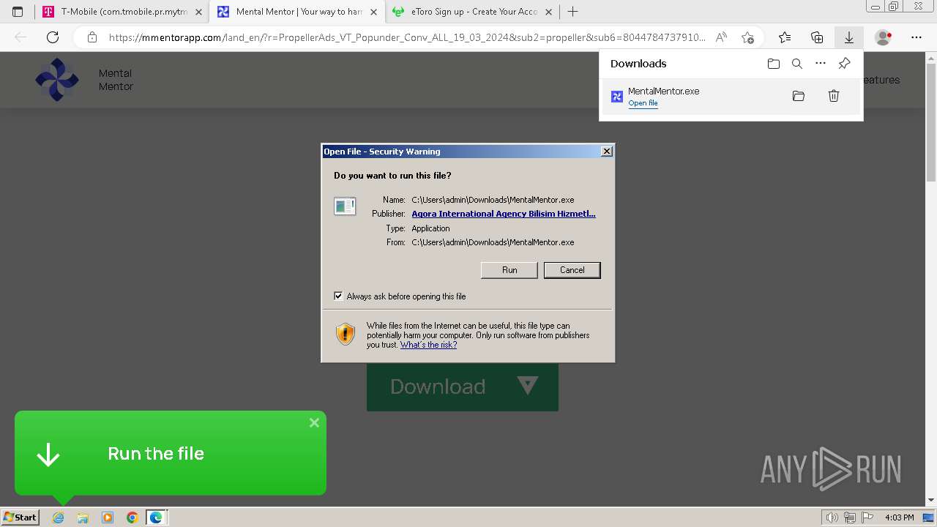Show MentalMentor.exe in folder icon

(x=799, y=96)
